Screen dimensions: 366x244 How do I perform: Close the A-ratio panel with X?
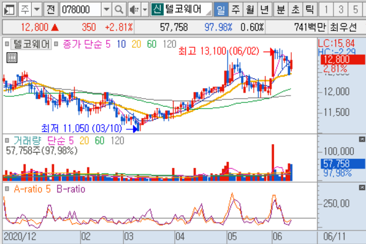[x=362, y=188]
